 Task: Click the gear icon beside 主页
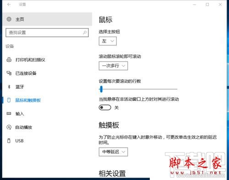pos(9,19)
